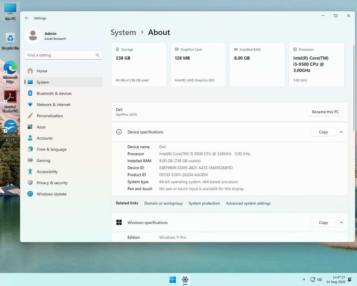Click the No pen or touch input text
Viewport: 357px width, 286px height.
click(202, 189)
